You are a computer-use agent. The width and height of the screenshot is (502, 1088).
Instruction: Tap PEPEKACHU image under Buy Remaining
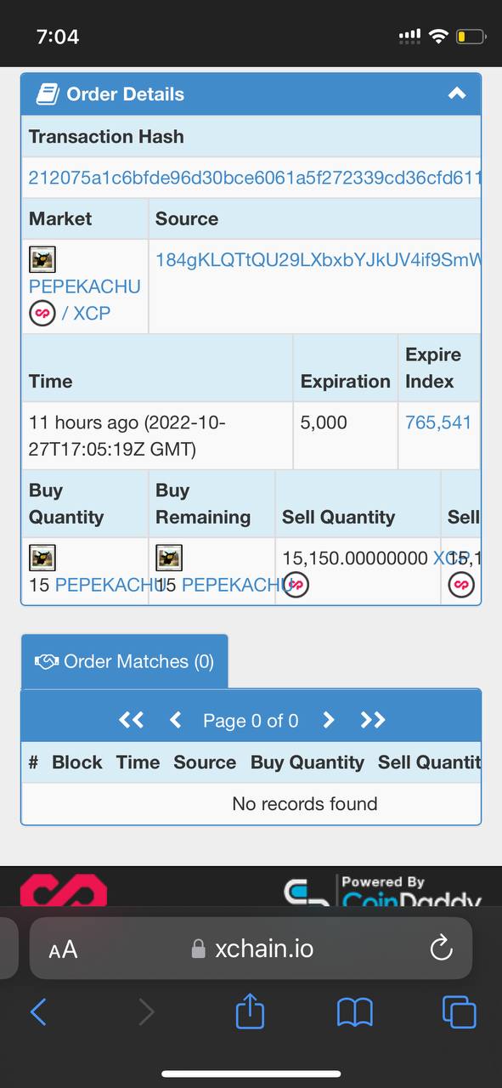(x=169, y=558)
